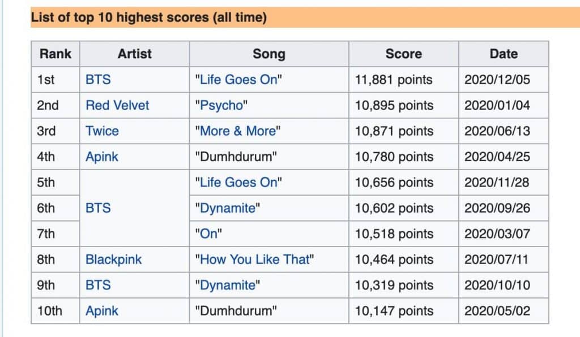Image resolution: width=580 pixels, height=337 pixels.
Task: Click "Life Goes On" link in 5th row
Action: coord(238,183)
